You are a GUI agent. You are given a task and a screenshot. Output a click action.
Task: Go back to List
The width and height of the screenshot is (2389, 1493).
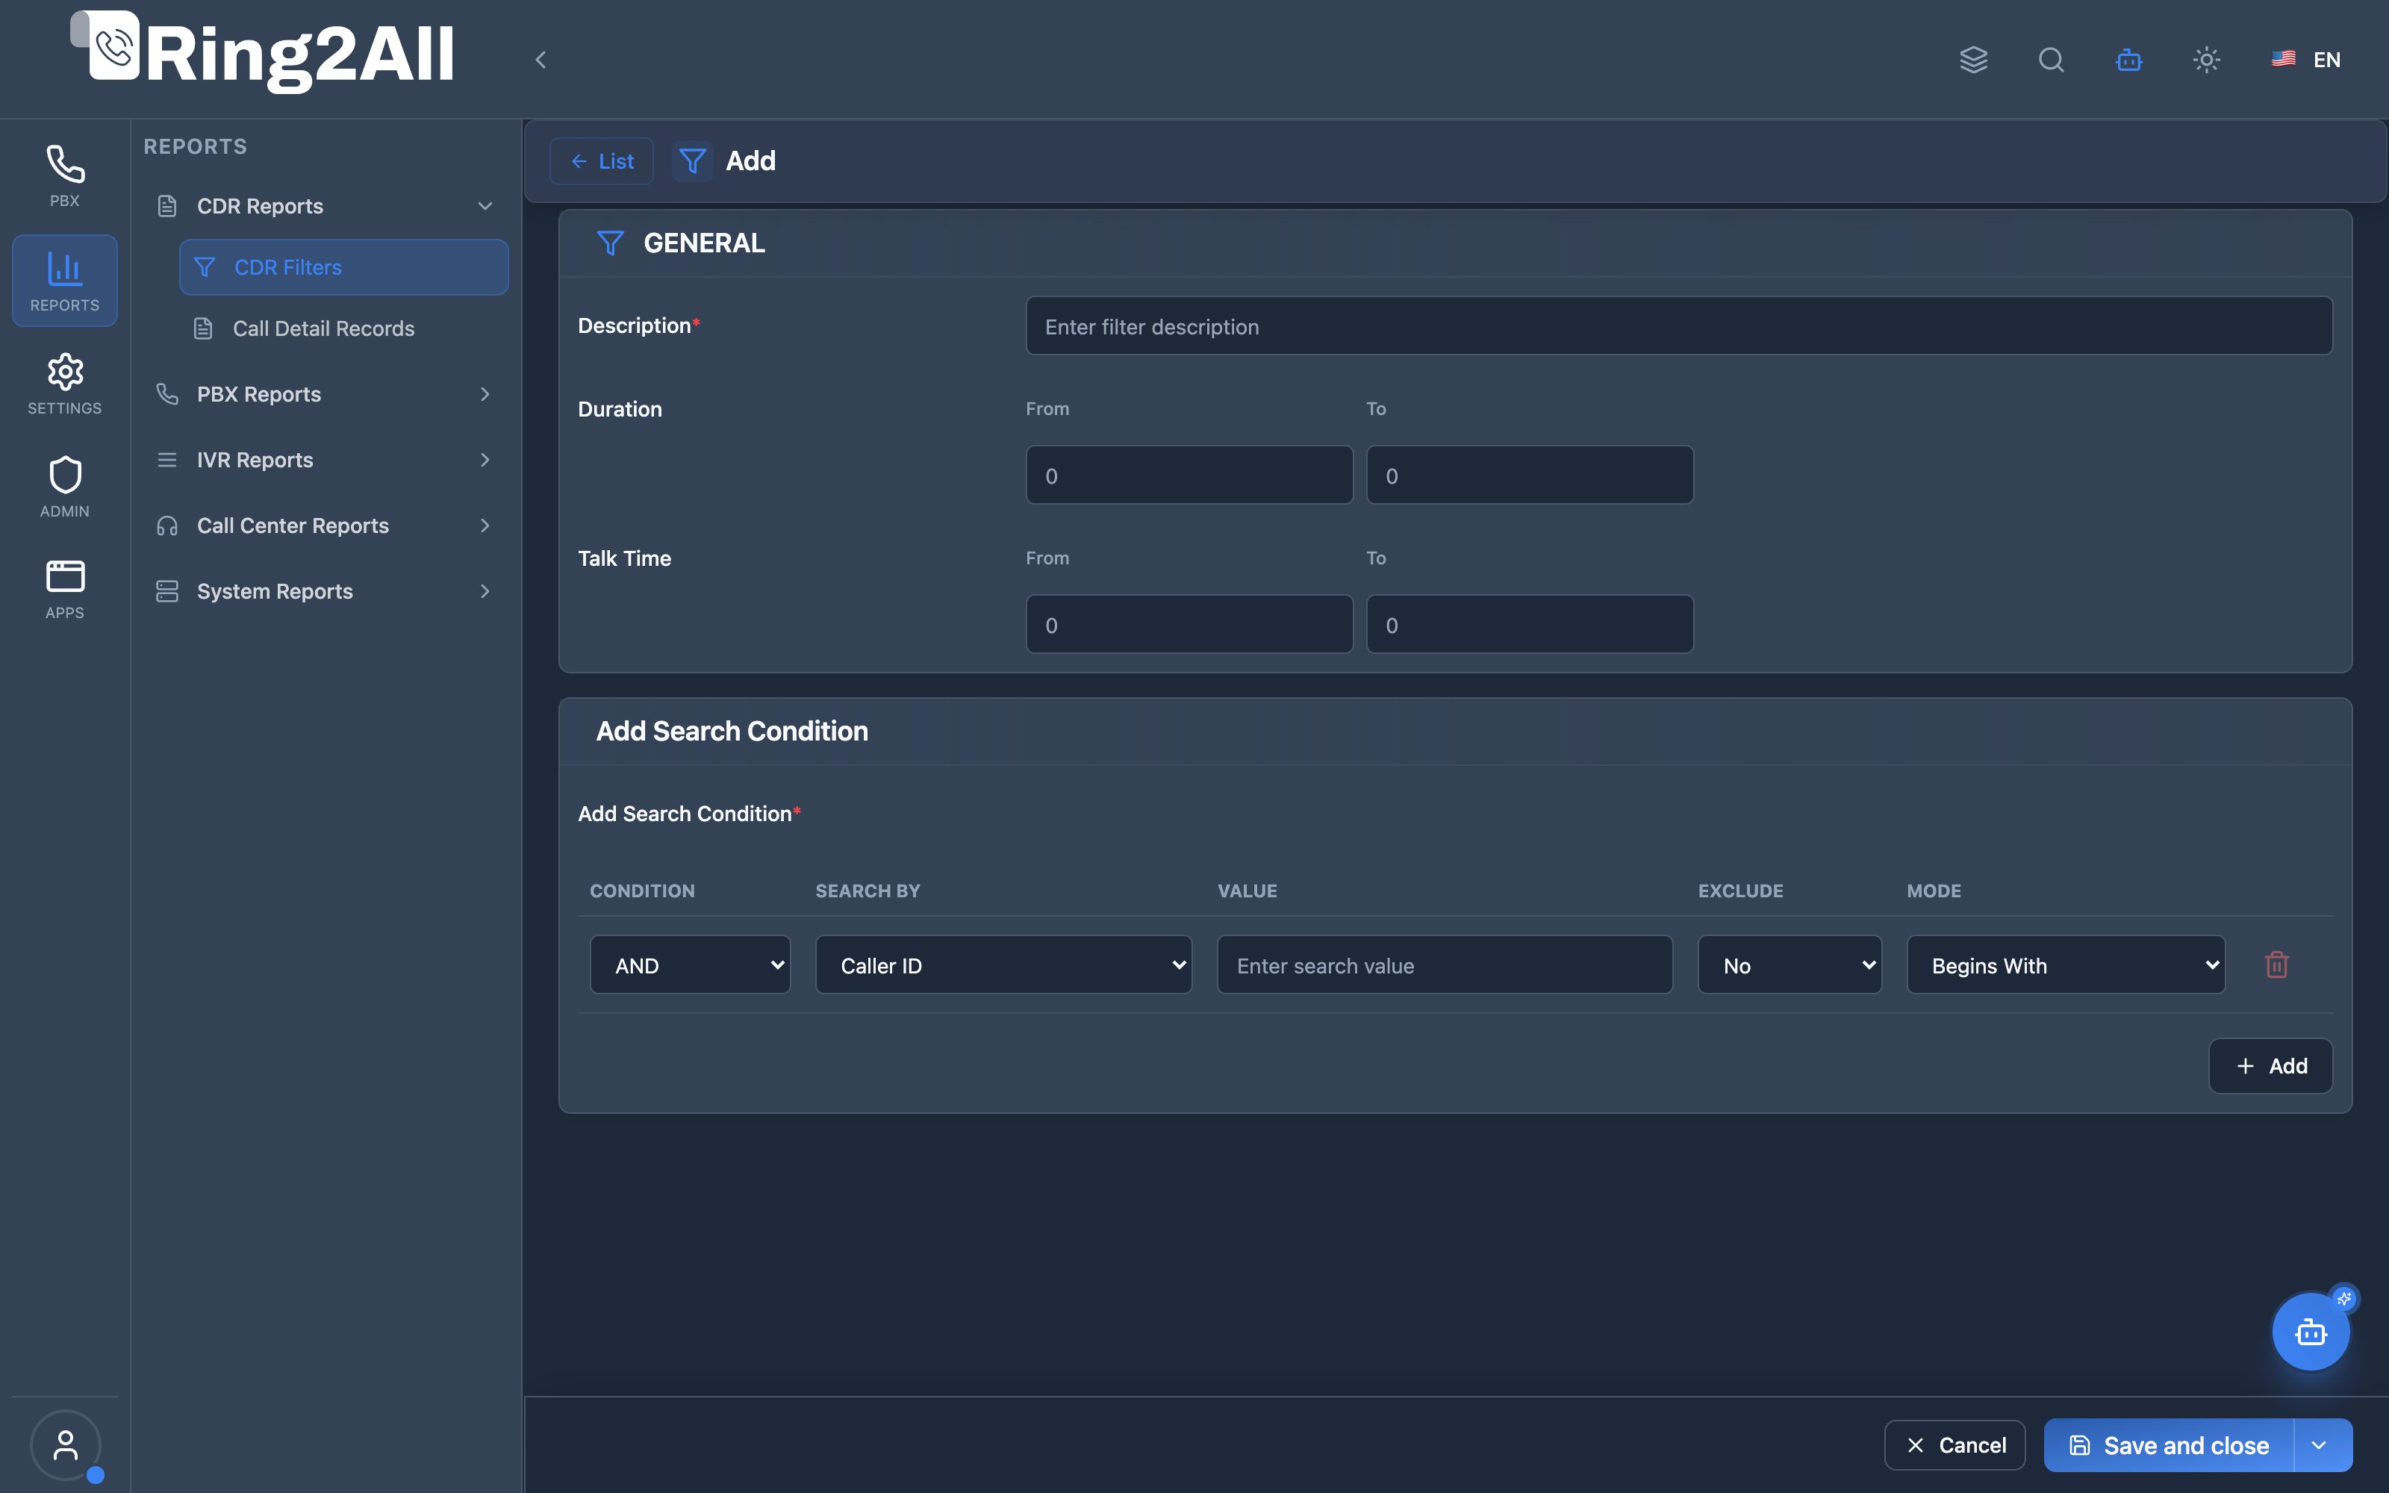[x=601, y=161]
